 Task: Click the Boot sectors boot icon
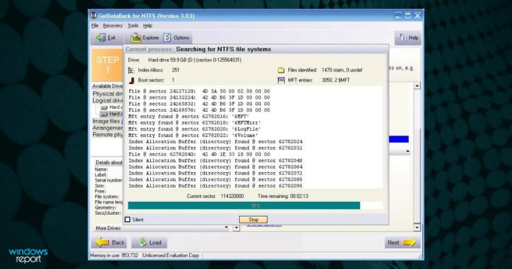(x=132, y=80)
